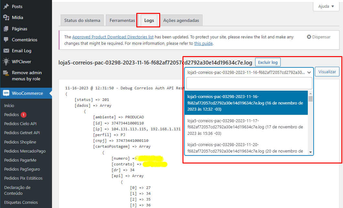This screenshot has height=208, width=343.
Task: Open Pedidos Shopline
Action: click(x=20, y=142)
